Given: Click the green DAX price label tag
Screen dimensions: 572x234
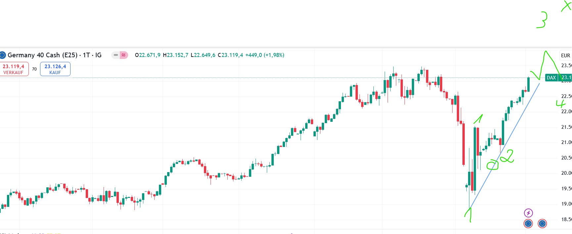Looking at the screenshot, I should tap(551, 78).
